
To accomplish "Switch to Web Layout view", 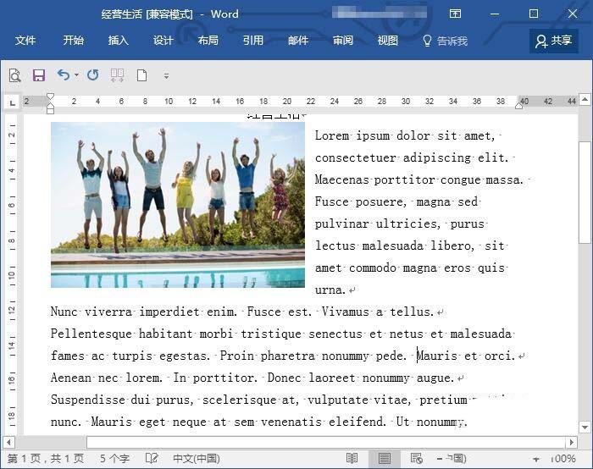I will click(416, 458).
